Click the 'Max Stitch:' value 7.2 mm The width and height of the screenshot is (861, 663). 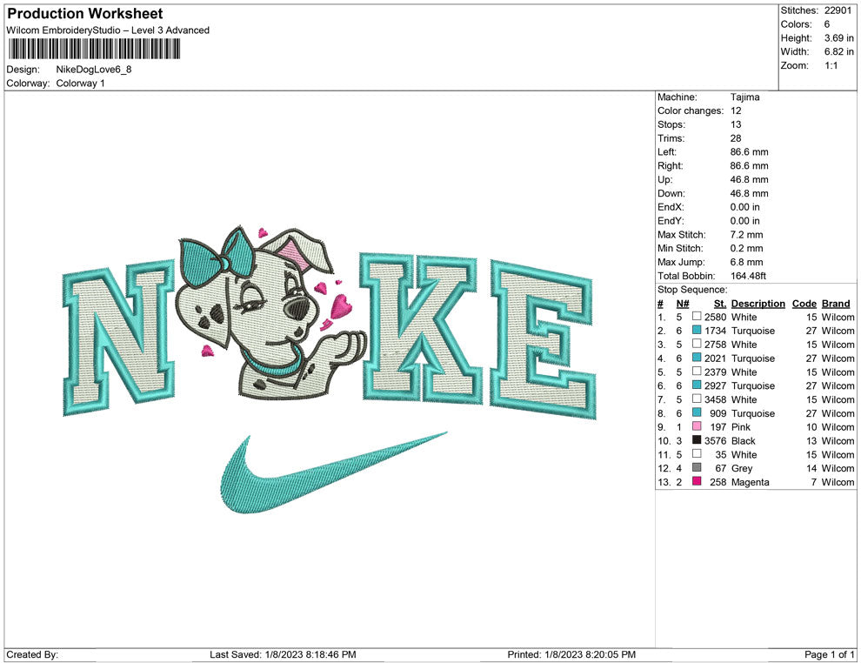(x=746, y=234)
